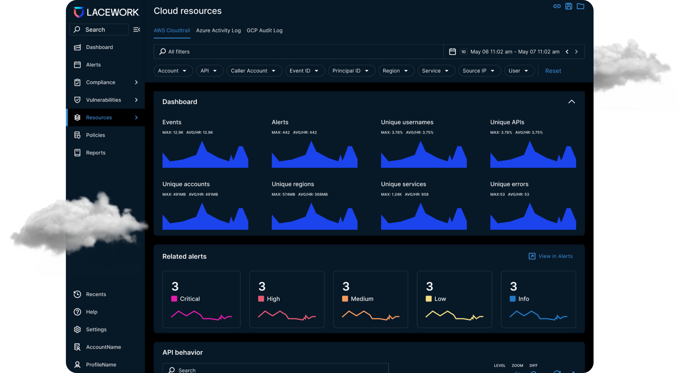Image resolution: width=678 pixels, height=373 pixels.
Task: Click the calendar icon in the date range
Action: [x=452, y=52]
